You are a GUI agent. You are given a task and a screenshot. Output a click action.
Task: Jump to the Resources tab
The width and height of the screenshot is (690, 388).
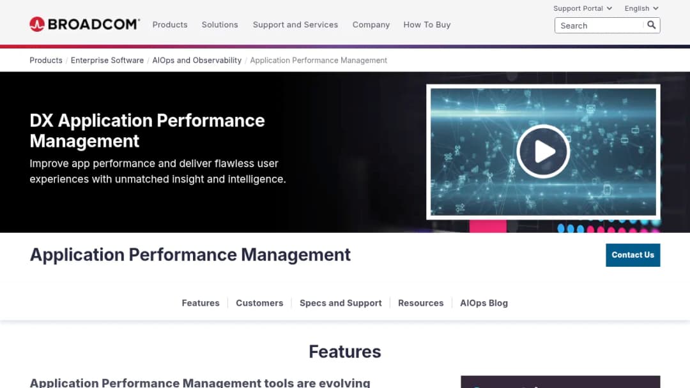(420, 302)
